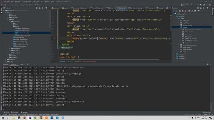Screen dimensions: 214x120
Task: Expand the Auth folder
Action: (x=12, y=24)
